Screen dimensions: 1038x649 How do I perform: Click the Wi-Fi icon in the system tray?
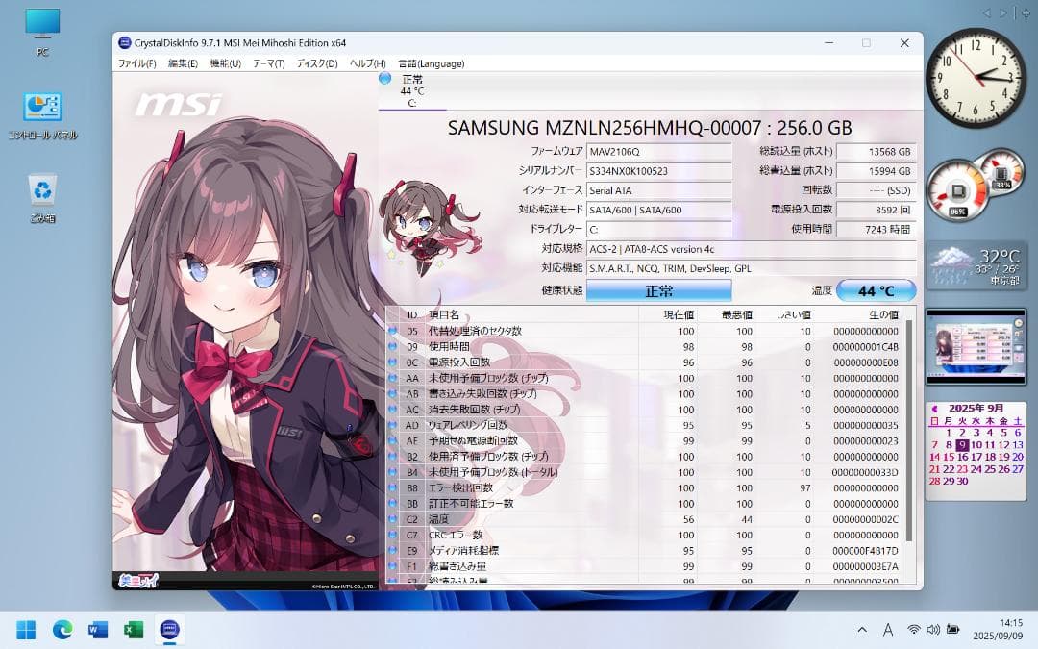[x=912, y=630]
